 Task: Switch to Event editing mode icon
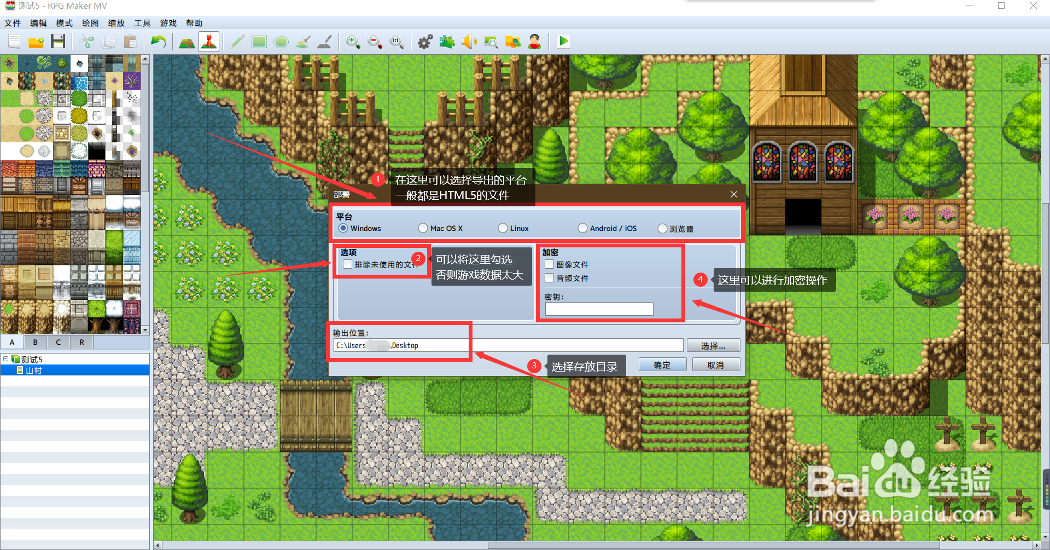point(209,42)
